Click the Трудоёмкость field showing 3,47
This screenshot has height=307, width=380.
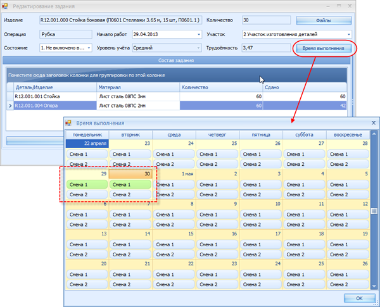266,48
